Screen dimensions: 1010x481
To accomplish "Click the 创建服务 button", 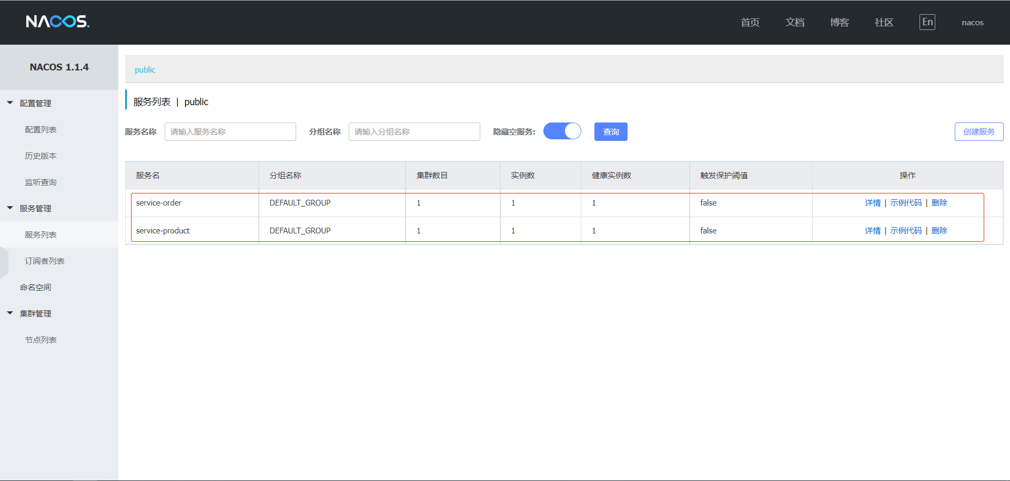I will [979, 131].
